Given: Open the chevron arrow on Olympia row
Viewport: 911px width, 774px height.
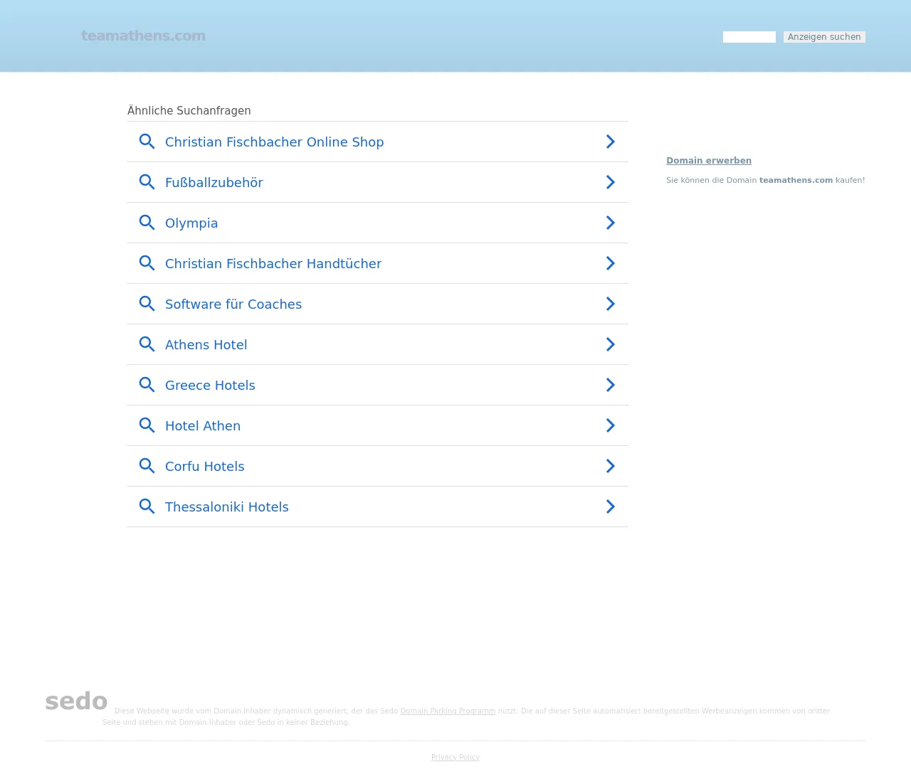Looking at the screenshot, I should point(611,223).
